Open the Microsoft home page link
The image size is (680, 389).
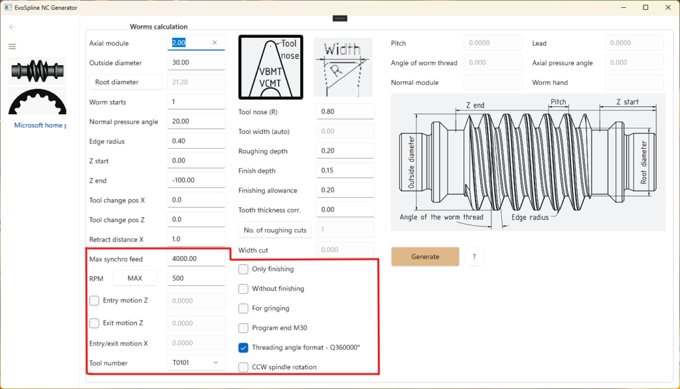coord(41,125)
